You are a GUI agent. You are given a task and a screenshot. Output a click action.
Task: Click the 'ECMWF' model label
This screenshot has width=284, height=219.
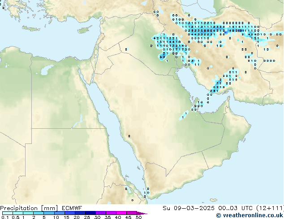[x=72, y=208]
